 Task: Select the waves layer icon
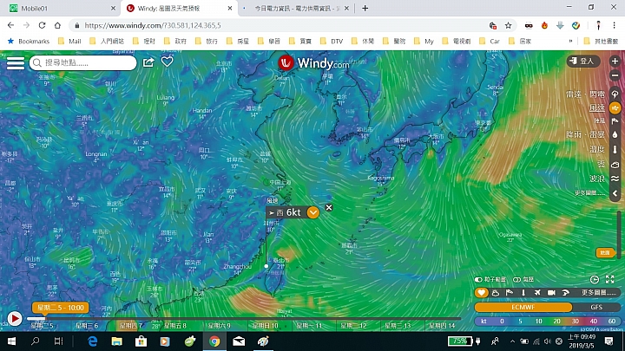[615, 179]
